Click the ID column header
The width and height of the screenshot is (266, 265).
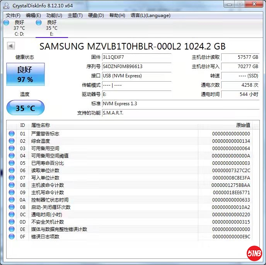(x=22, y=125)
